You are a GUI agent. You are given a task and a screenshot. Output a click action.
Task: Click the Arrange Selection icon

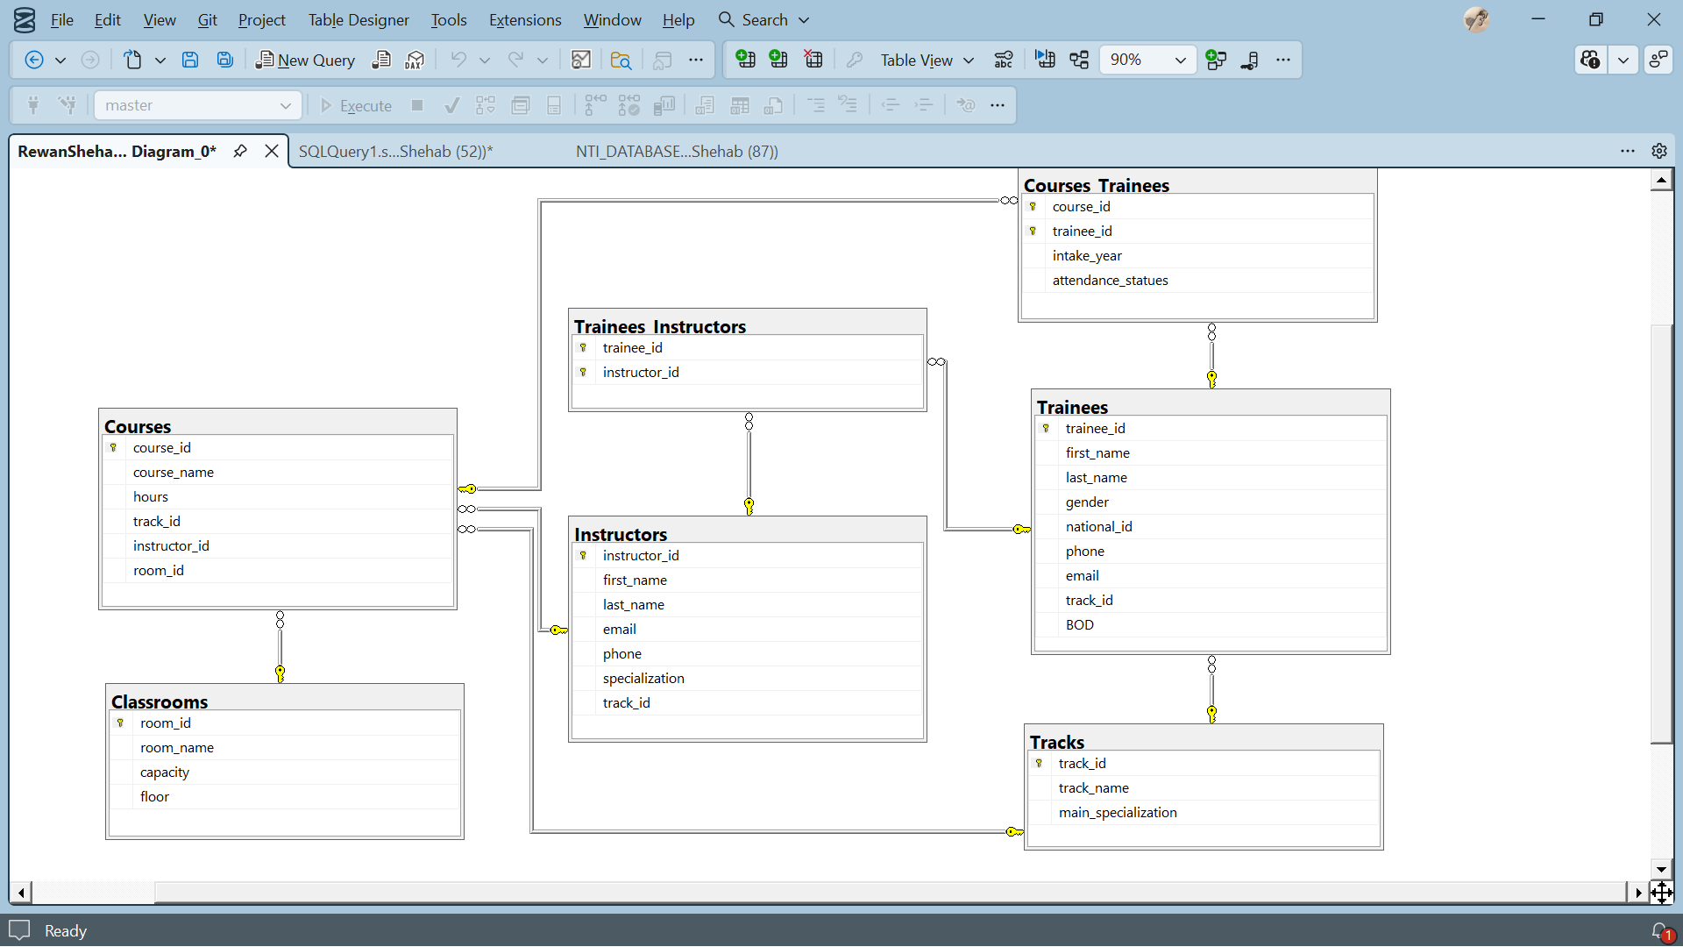(x=1045, y=60)
